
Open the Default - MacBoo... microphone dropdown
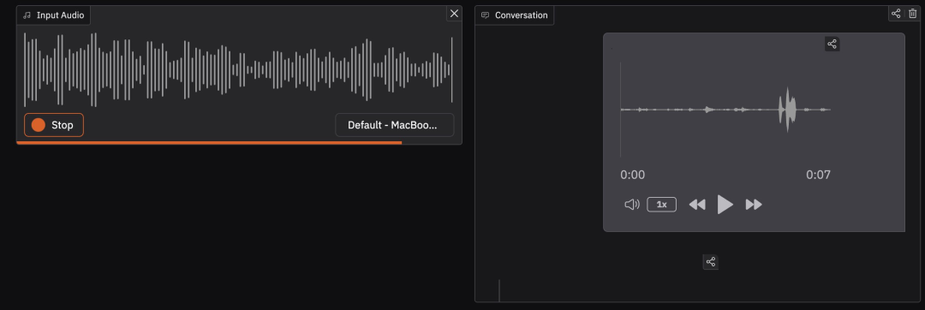[395, 125]
